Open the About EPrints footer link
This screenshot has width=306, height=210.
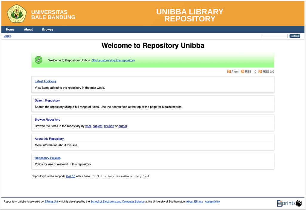[195, 201]
